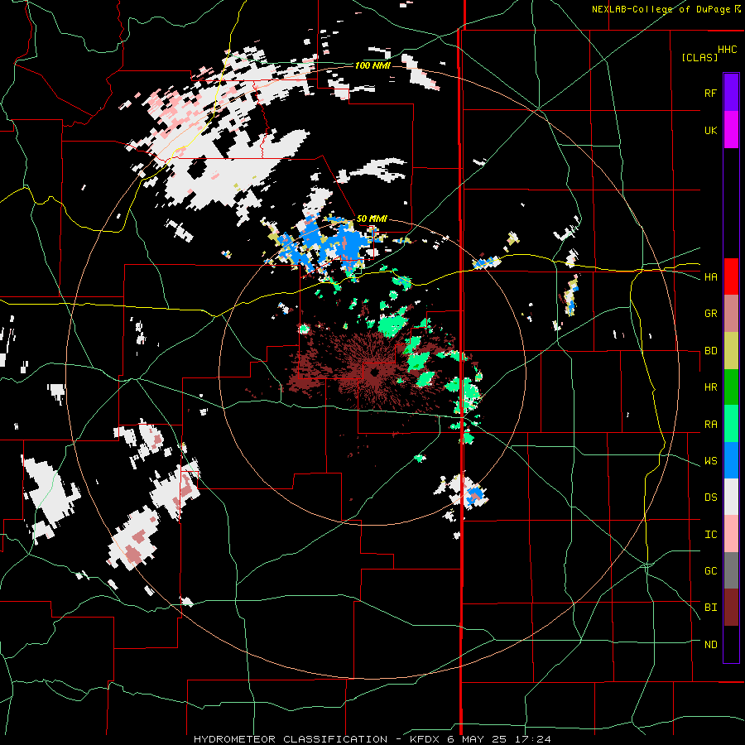745x745 pixels.
Task: Click the RA legend label
Action: click(710, 425)
